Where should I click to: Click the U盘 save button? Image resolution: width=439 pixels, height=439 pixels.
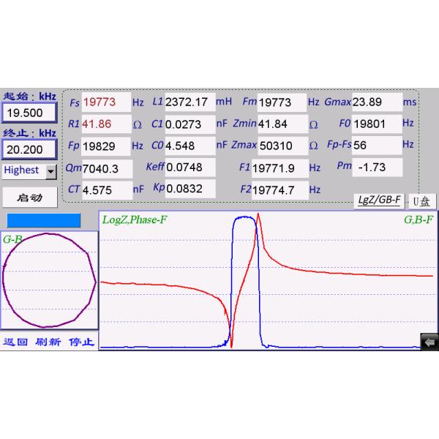click(422, 200)
